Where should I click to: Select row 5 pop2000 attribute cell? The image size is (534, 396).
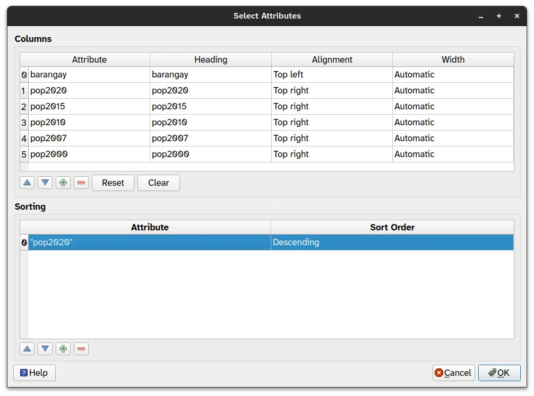click(x=89, y=154)
